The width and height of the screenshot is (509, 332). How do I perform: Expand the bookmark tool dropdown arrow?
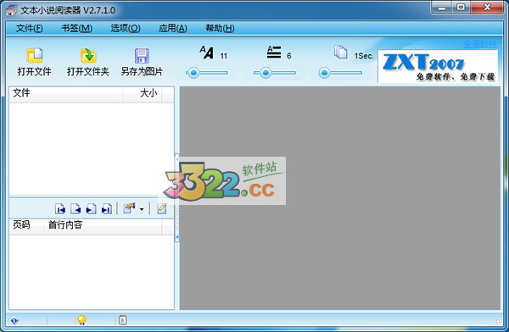pyautogui.click(x=142, y=209)
